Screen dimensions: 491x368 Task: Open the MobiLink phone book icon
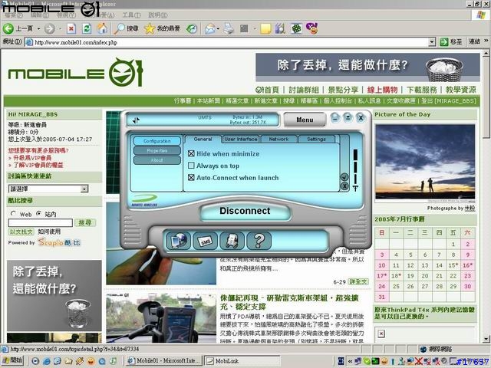click(232, 241)
